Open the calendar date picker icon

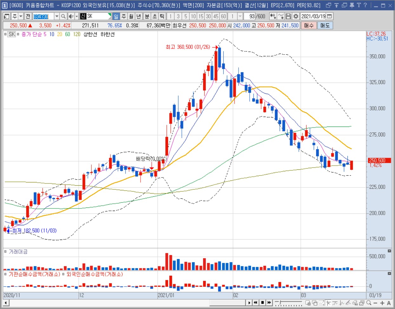(x=329, y=16)
